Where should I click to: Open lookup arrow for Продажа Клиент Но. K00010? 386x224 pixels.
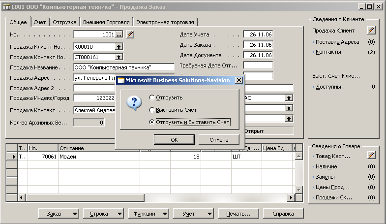119,47
